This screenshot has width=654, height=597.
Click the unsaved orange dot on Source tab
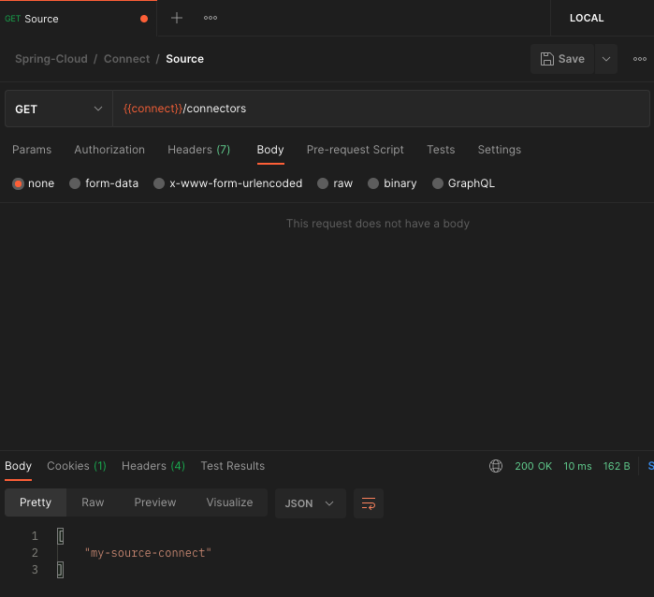click(x=143, y=19)
